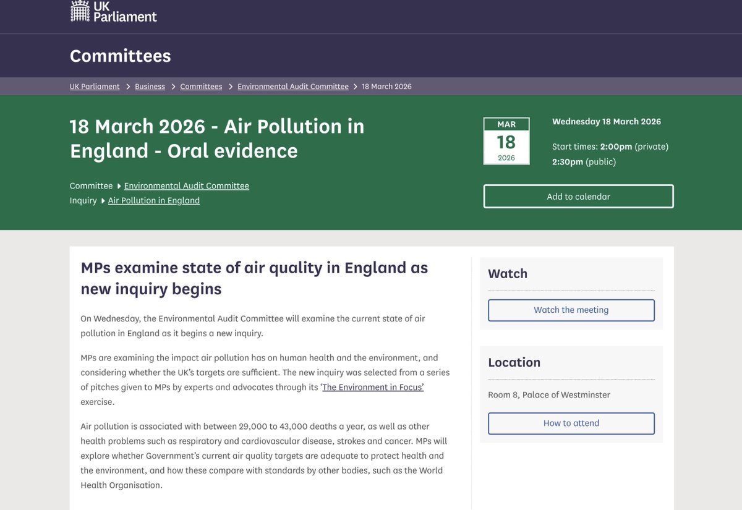The width and height of the screenshot is (742, 510).
Task: Open the Air Pollution in England inquiry link
Action: (x=153, y=200)
